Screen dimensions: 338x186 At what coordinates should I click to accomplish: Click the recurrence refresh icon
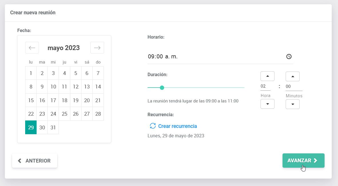coord(153,126)
